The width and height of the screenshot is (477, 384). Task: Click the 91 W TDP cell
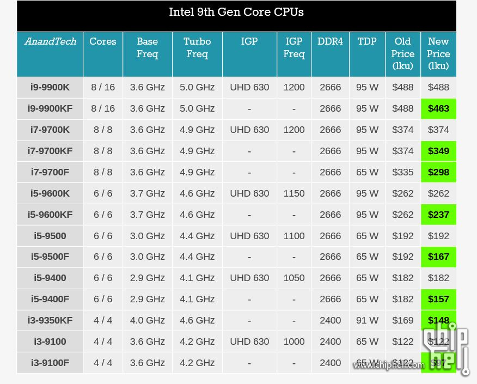pos(367,320)
